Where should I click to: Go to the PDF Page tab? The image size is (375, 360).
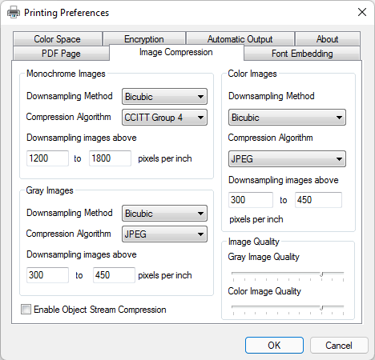(61, 54)
